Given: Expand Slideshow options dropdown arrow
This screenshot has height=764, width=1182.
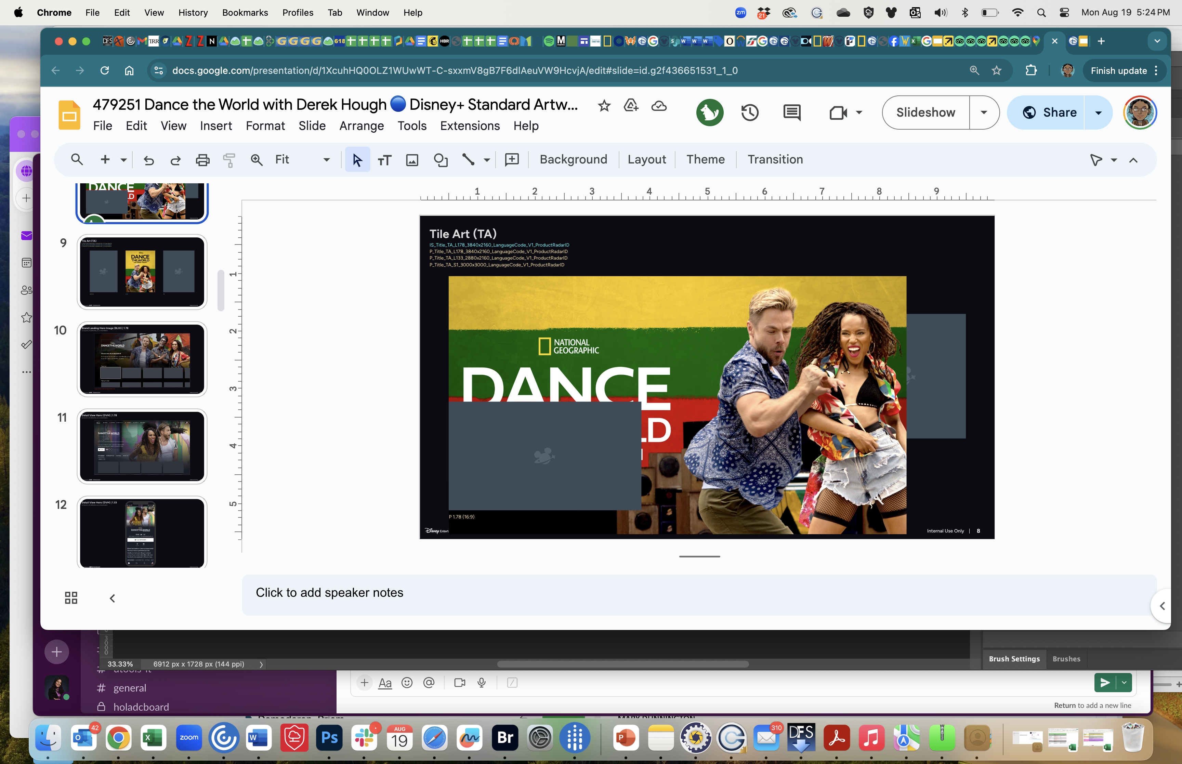Looking at the screenshot, I should pyautogui.click(x=984, y=113).
